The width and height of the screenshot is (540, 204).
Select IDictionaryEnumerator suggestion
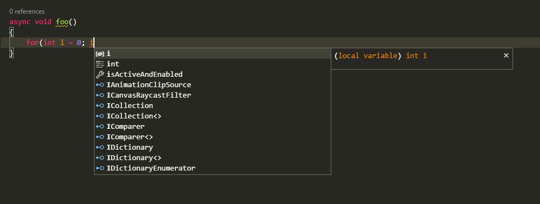(213, 168)
